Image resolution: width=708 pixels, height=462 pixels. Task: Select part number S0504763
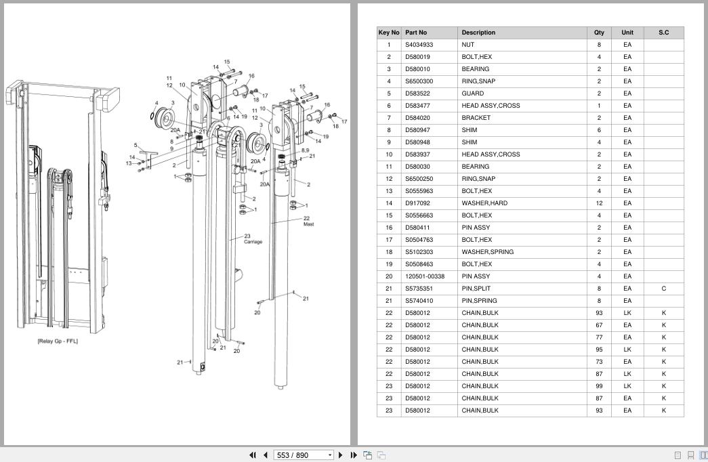(x=419, y=240)
